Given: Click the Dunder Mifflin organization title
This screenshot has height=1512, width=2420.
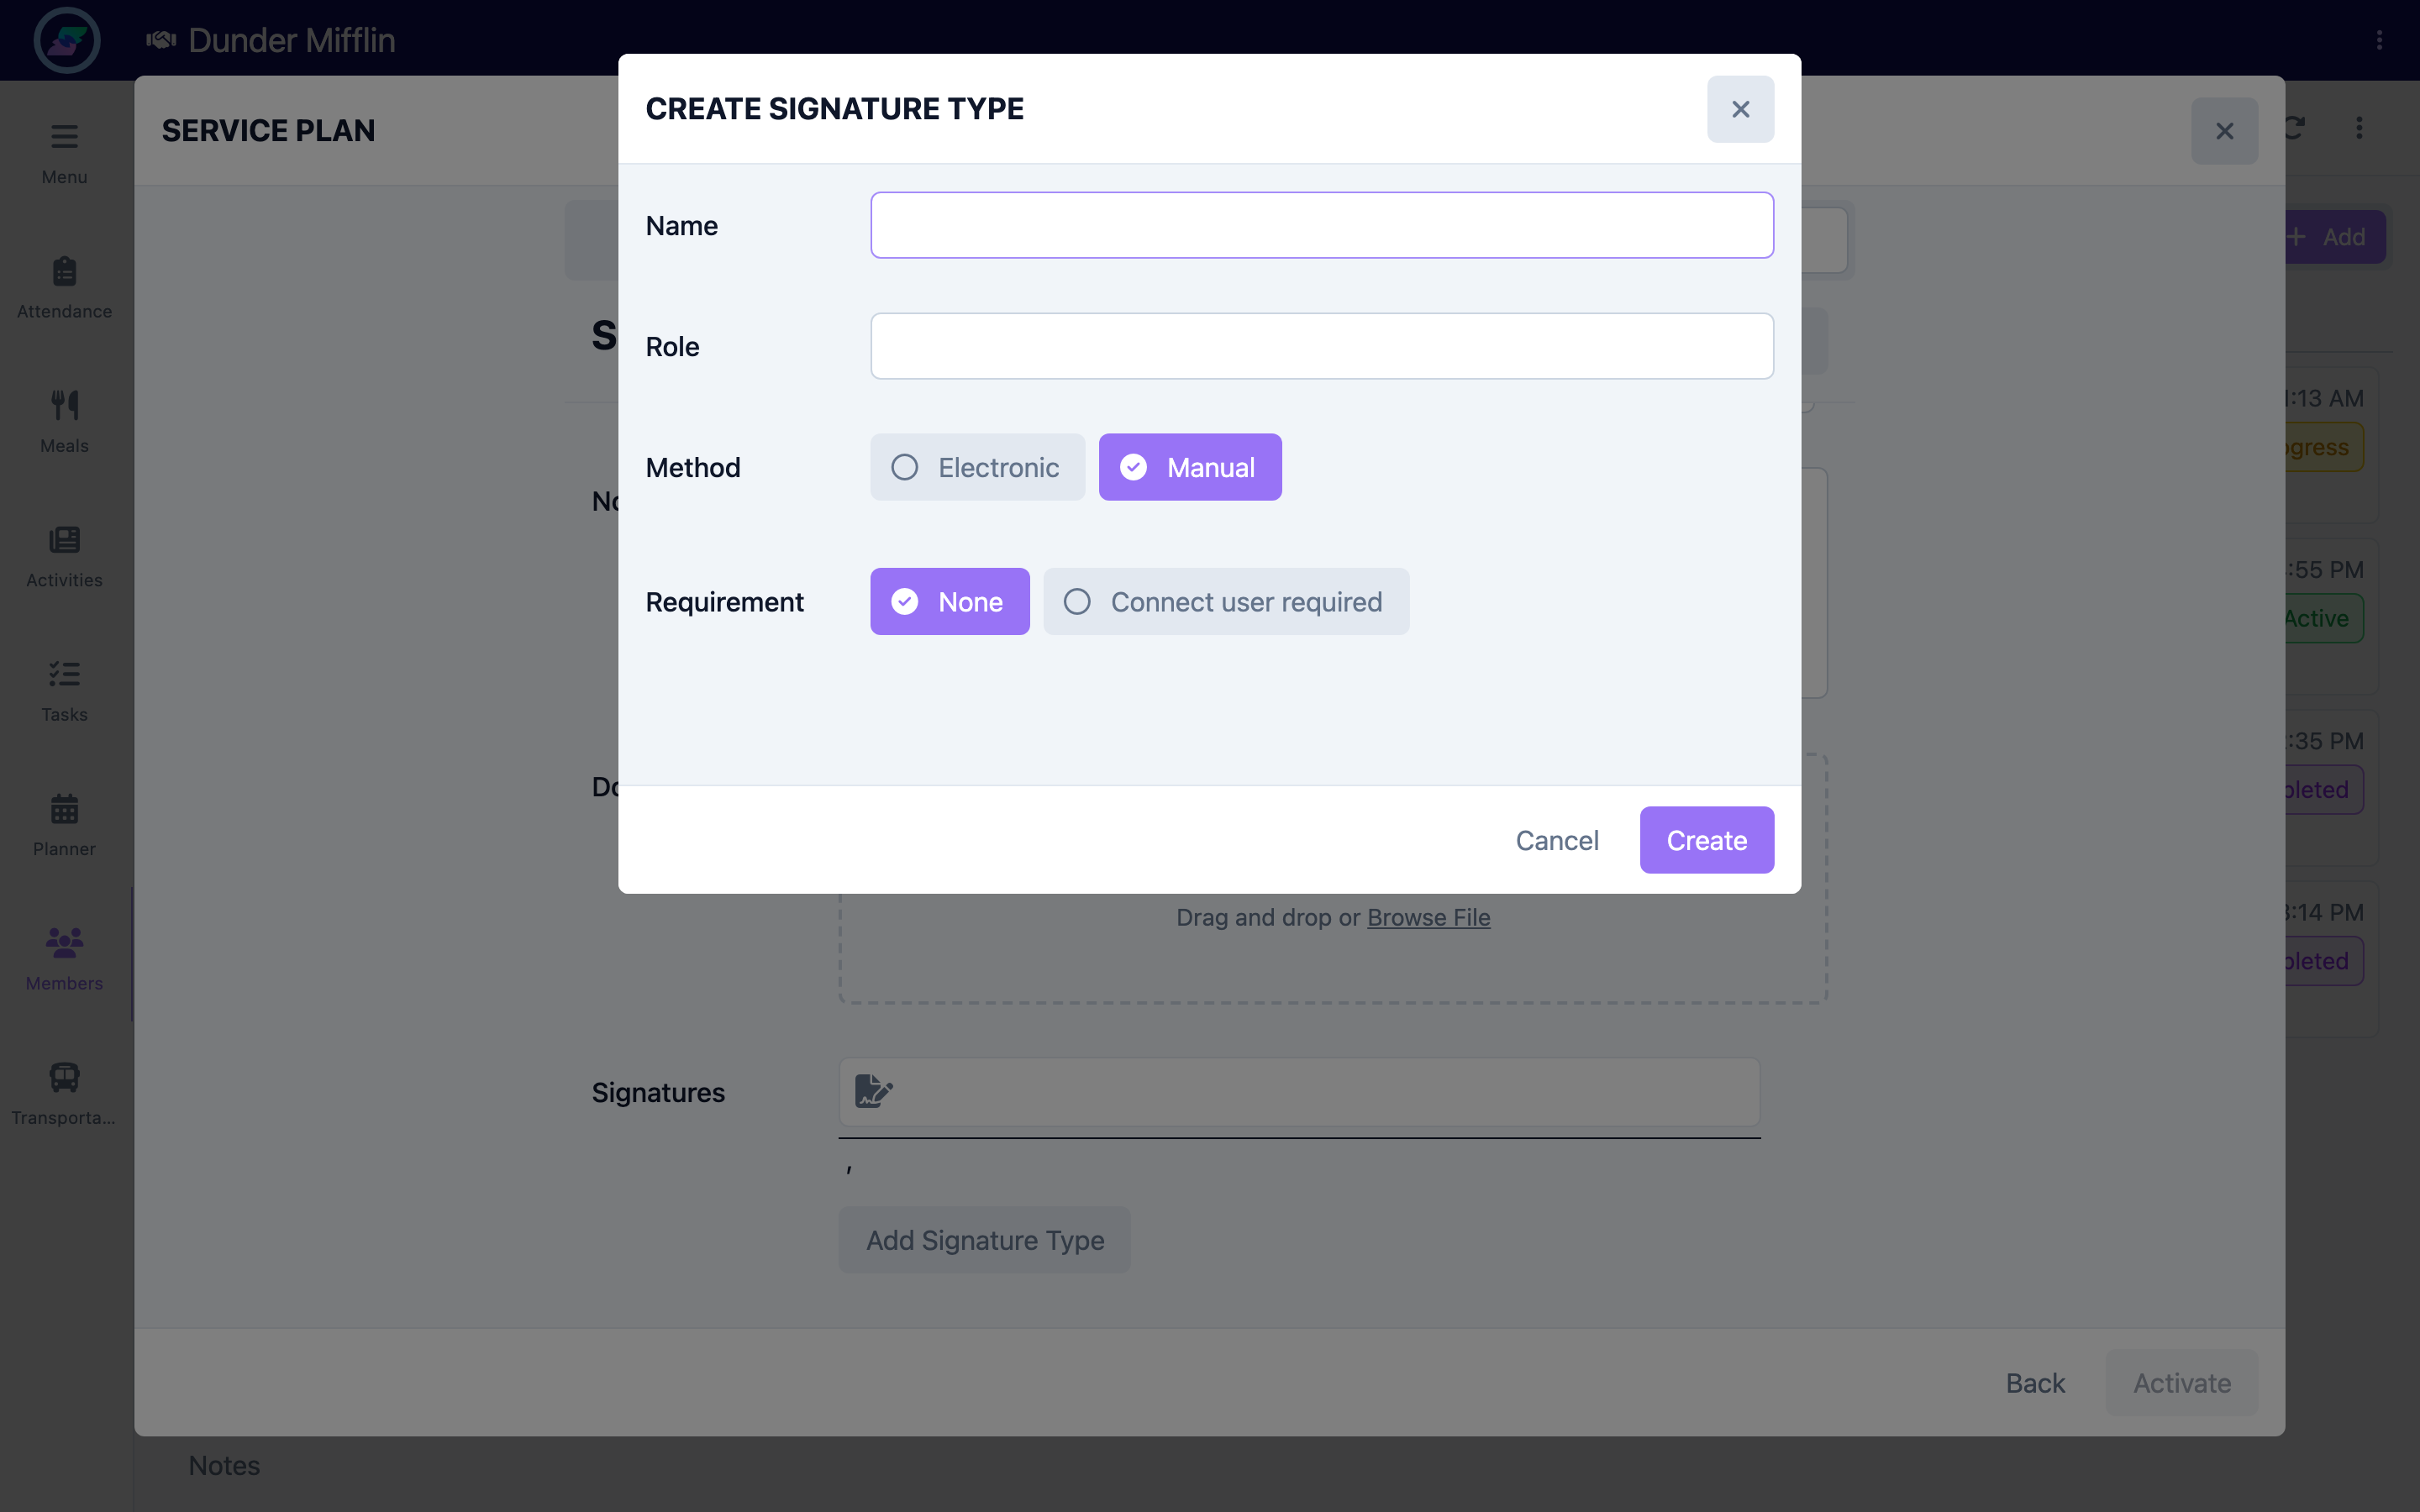Looking at the screenshot, I should point(291,40).
